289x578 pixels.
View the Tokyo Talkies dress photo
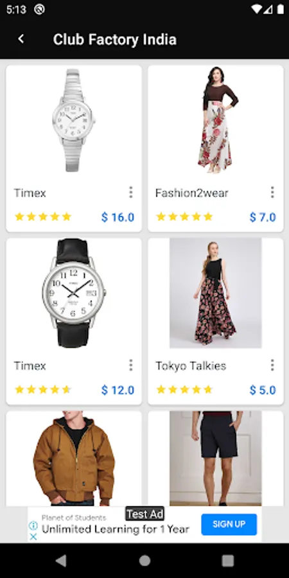coord(216,293)
